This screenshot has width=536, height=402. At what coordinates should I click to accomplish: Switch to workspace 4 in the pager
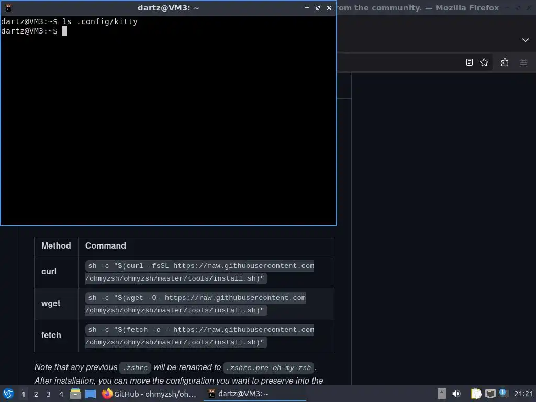(61, 394)
